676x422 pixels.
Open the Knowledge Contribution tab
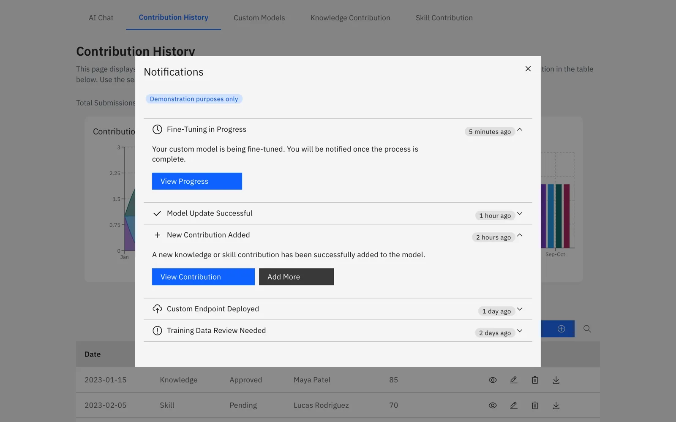pyautogui.click(x=350, y=18)
